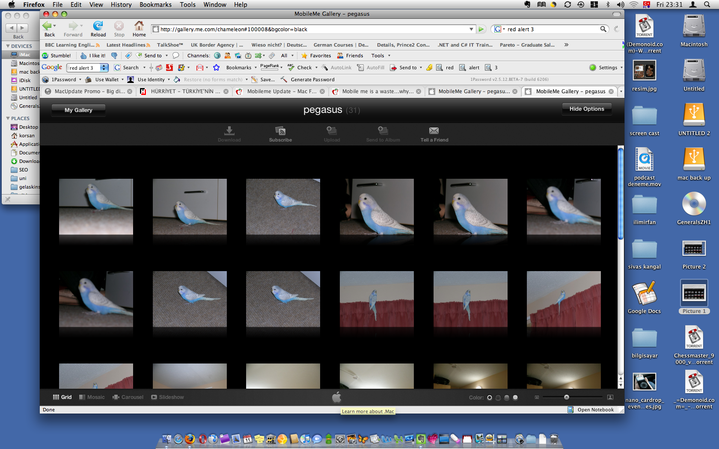Switch to the HÜRRİYET tab
Viewport: 719px width, 449px height.
tap(185, 92)
